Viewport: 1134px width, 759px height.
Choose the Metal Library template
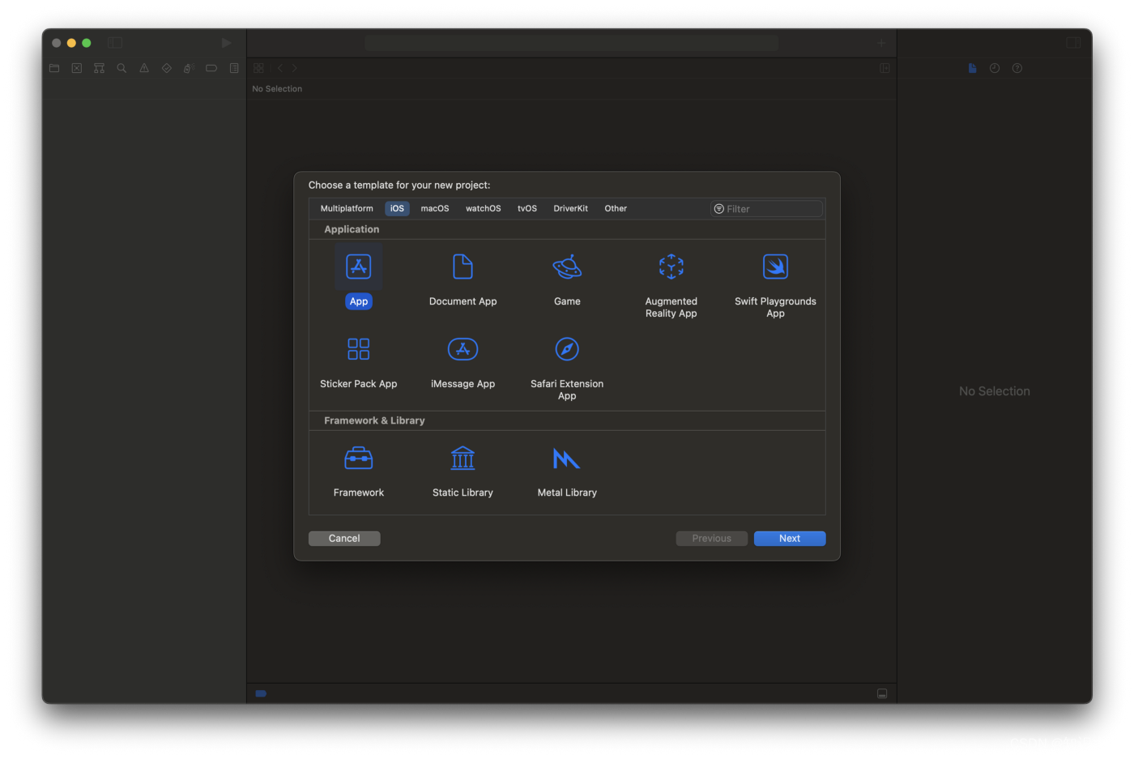[567, 471]
